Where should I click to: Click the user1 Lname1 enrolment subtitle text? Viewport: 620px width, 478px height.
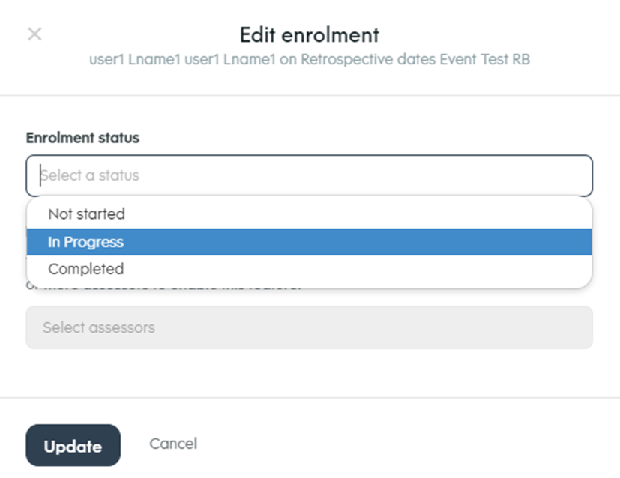tap(309, 60)
